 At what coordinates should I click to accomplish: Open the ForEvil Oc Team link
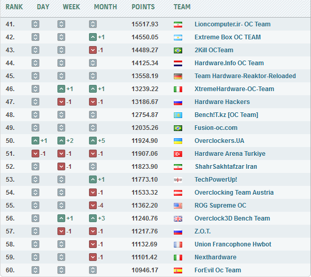coord(217,270)
